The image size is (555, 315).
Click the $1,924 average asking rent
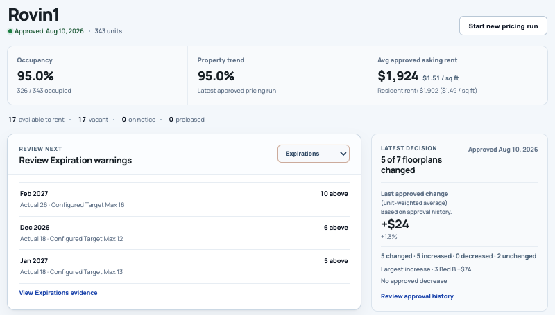click(x=398, y=76)
